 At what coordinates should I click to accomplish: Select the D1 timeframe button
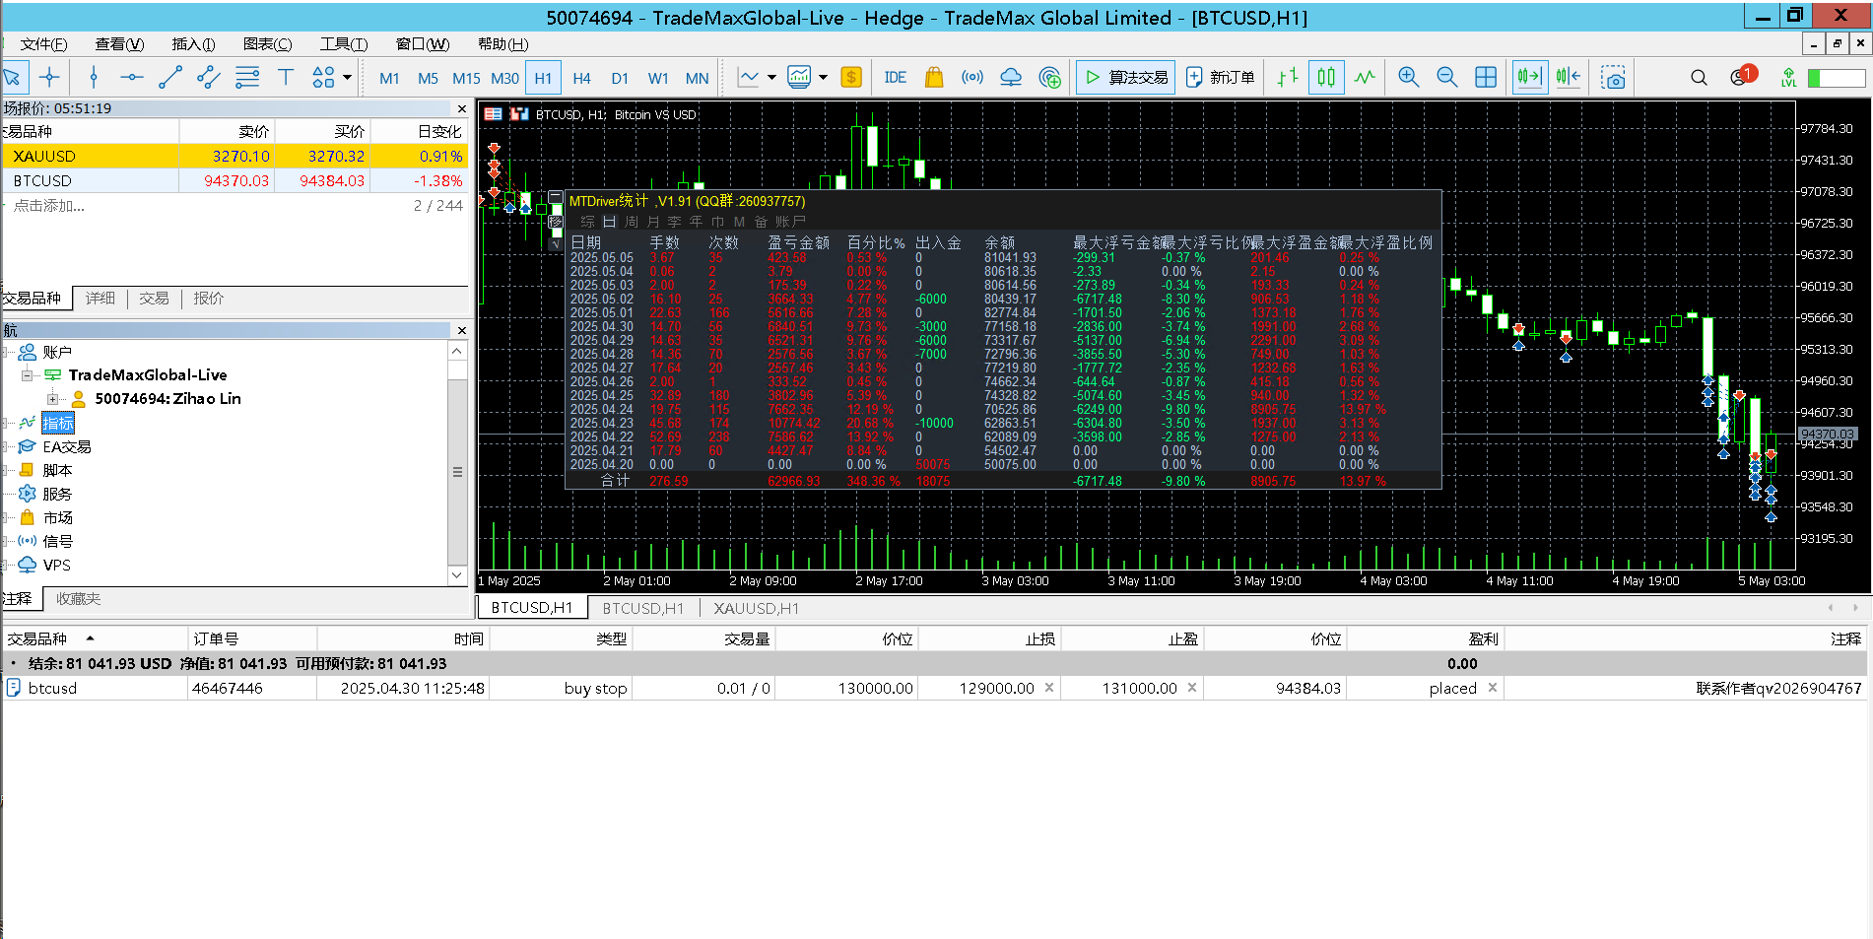pos(620,78)
